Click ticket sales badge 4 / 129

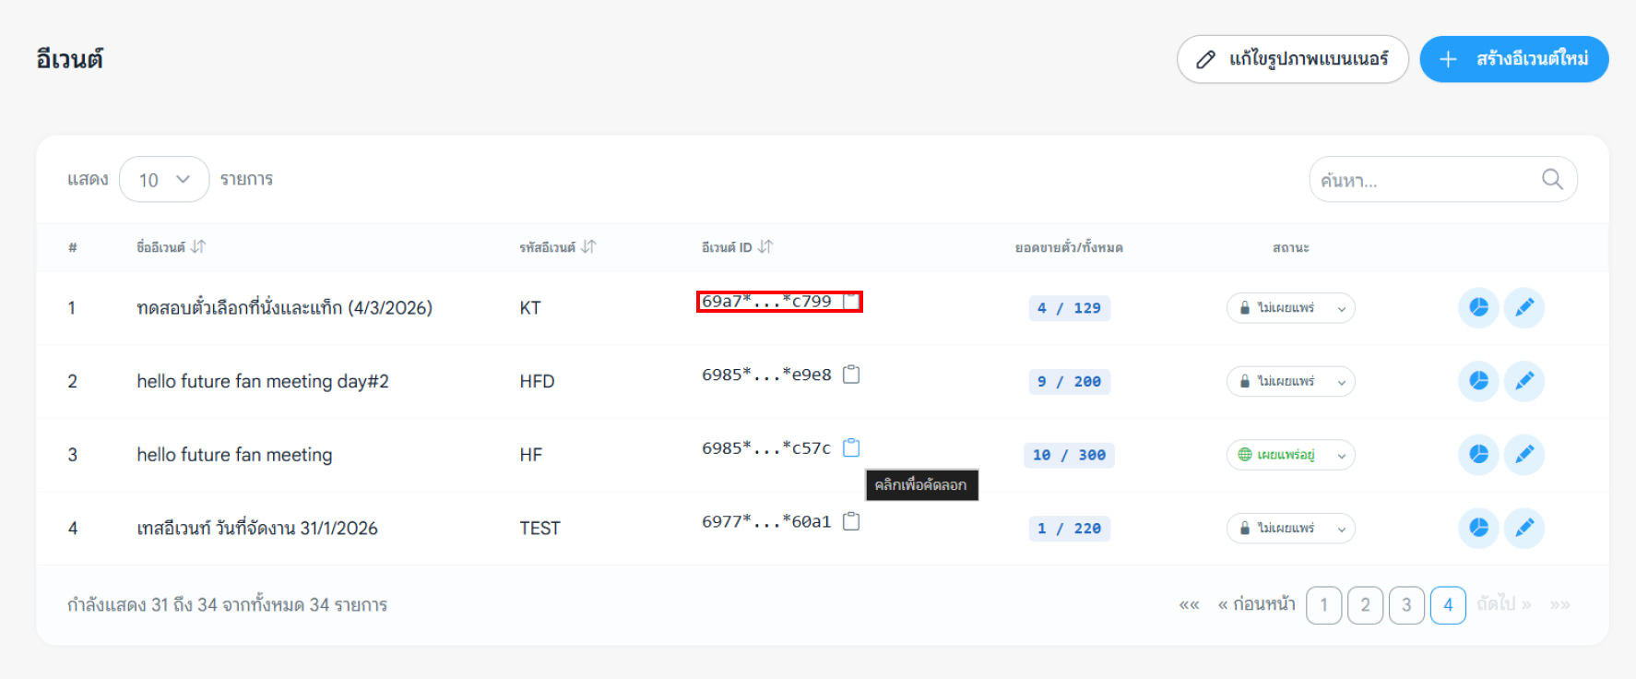coord(1069,308)
